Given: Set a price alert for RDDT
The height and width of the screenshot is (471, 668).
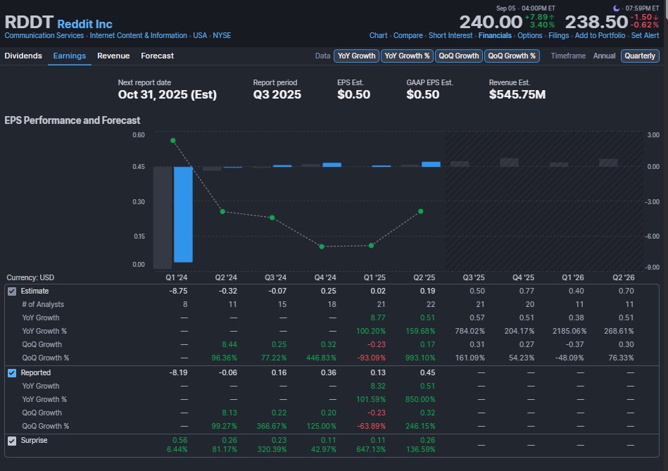Looking at the screenshot, I should pyautogui.click(x=645, y=35).
